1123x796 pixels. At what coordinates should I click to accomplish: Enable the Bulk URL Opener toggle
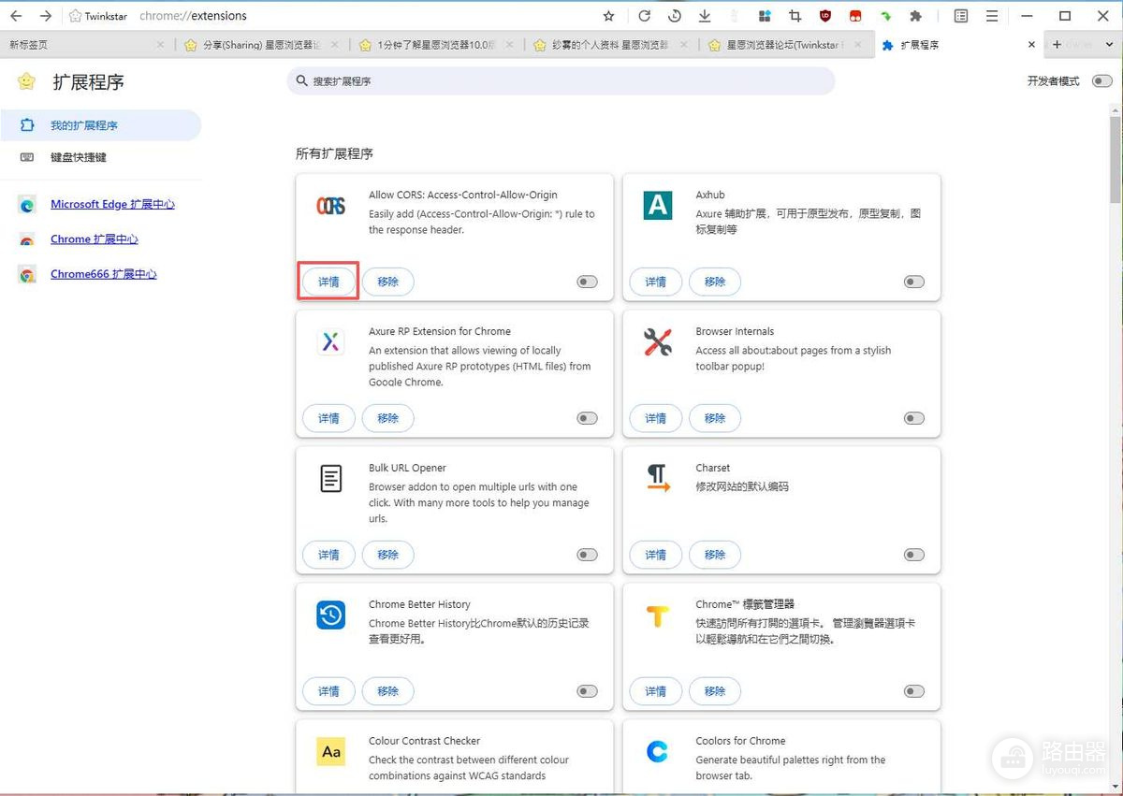coord(588,555)
